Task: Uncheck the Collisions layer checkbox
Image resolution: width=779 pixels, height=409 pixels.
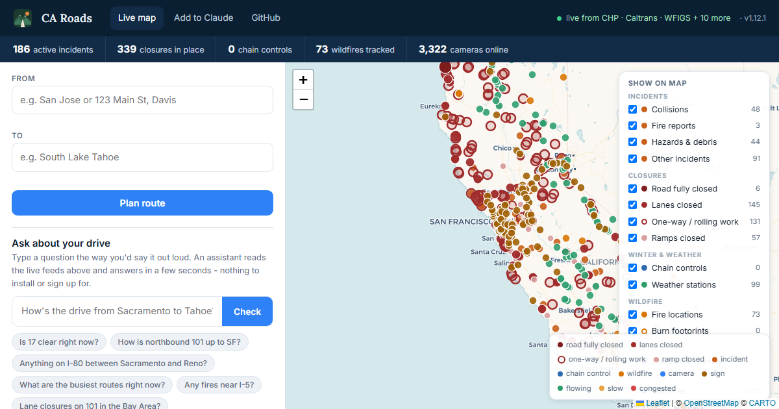Action: click(633, 109)
